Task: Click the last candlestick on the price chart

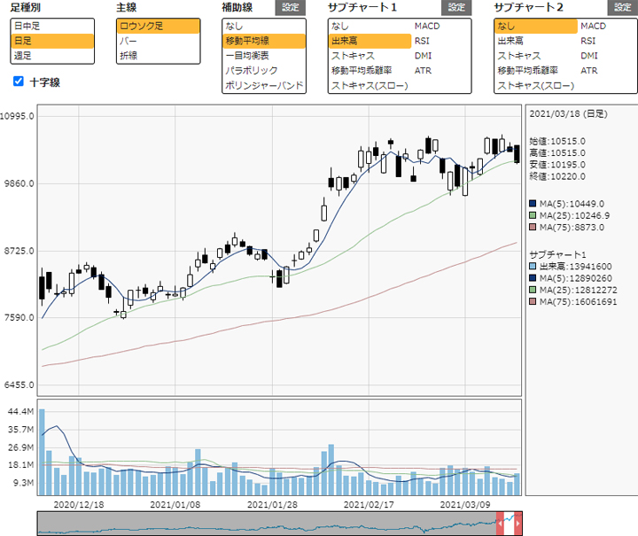Action: [x=517, y=154]
